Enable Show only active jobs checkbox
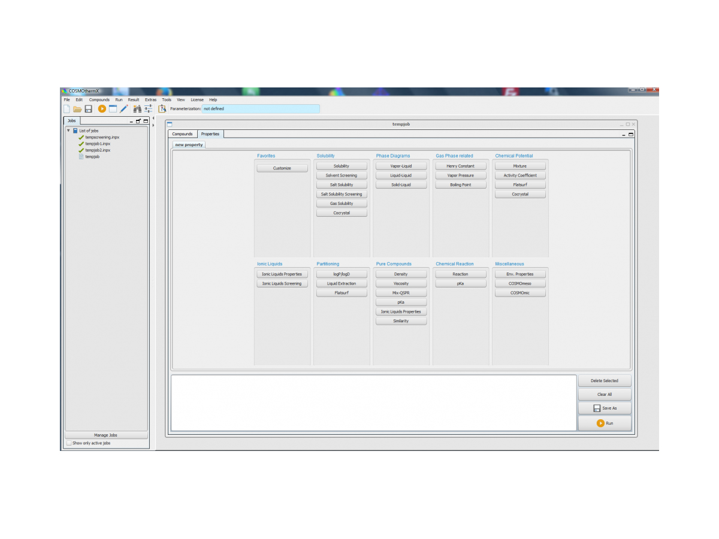The width and height of the screenshot is (719, 539). click(68, 443)
